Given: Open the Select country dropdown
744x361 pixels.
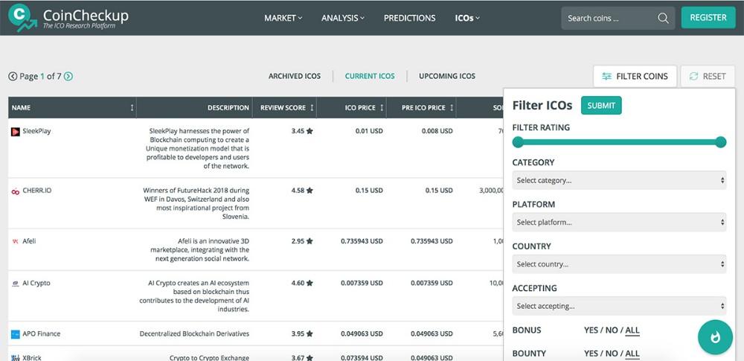Looking at the screenshot, I should 619,264.
